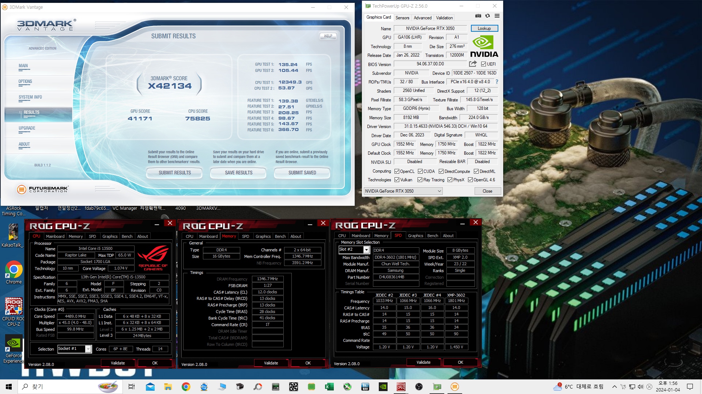Click the Futuremark logo in 3DMark
The height and width of the screenshot is (394, 702).
click(43, 189)
